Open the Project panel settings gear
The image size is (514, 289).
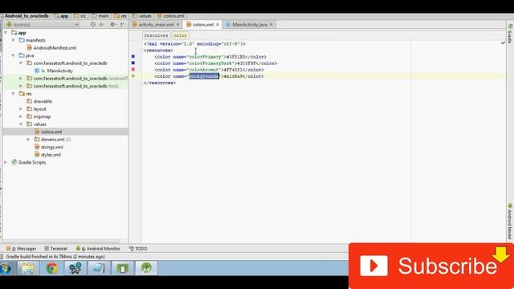tap(112, 25)
